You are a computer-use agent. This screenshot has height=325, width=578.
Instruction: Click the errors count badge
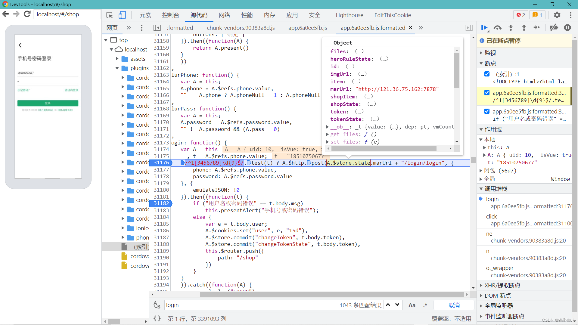521,15
